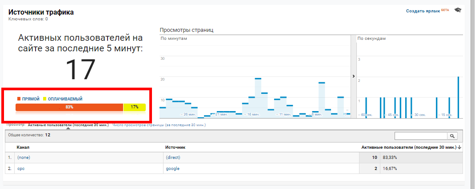Click the magnifier search button
475x189 pixels.
pos(453,136)
